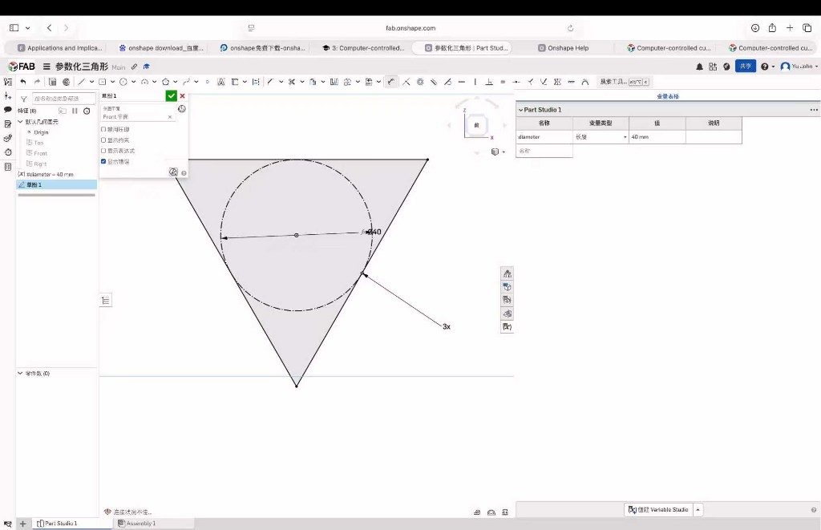Select the Arc sketch tool
The height and width of the screenshot is (530, 821).
[x=144, y=82]
